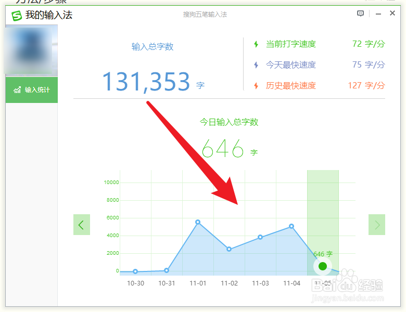406x312 pixels.
Task: Select the 10-31 data point on chart
Action: tap(167, 270)
